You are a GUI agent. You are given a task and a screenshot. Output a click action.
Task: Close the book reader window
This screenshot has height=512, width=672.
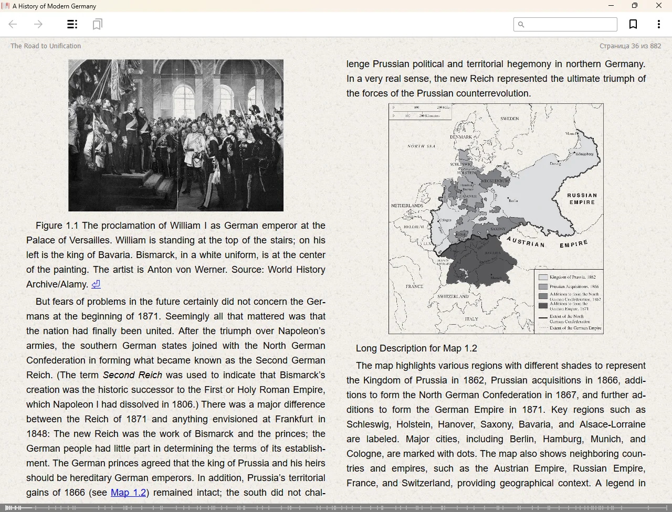click(x=659, y=6)
